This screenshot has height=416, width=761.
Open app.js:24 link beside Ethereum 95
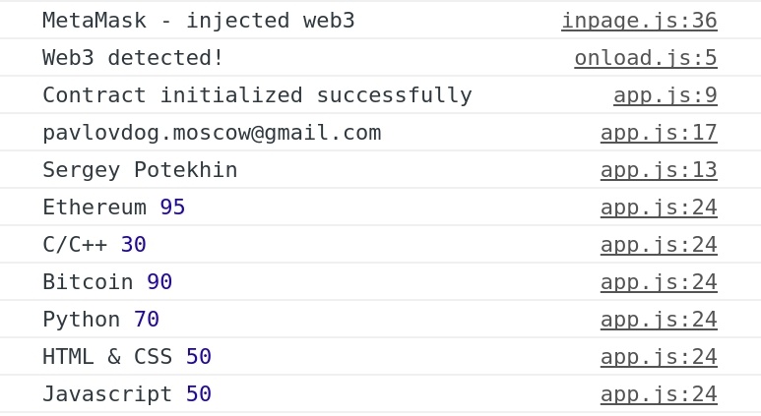tap(659, 208)
